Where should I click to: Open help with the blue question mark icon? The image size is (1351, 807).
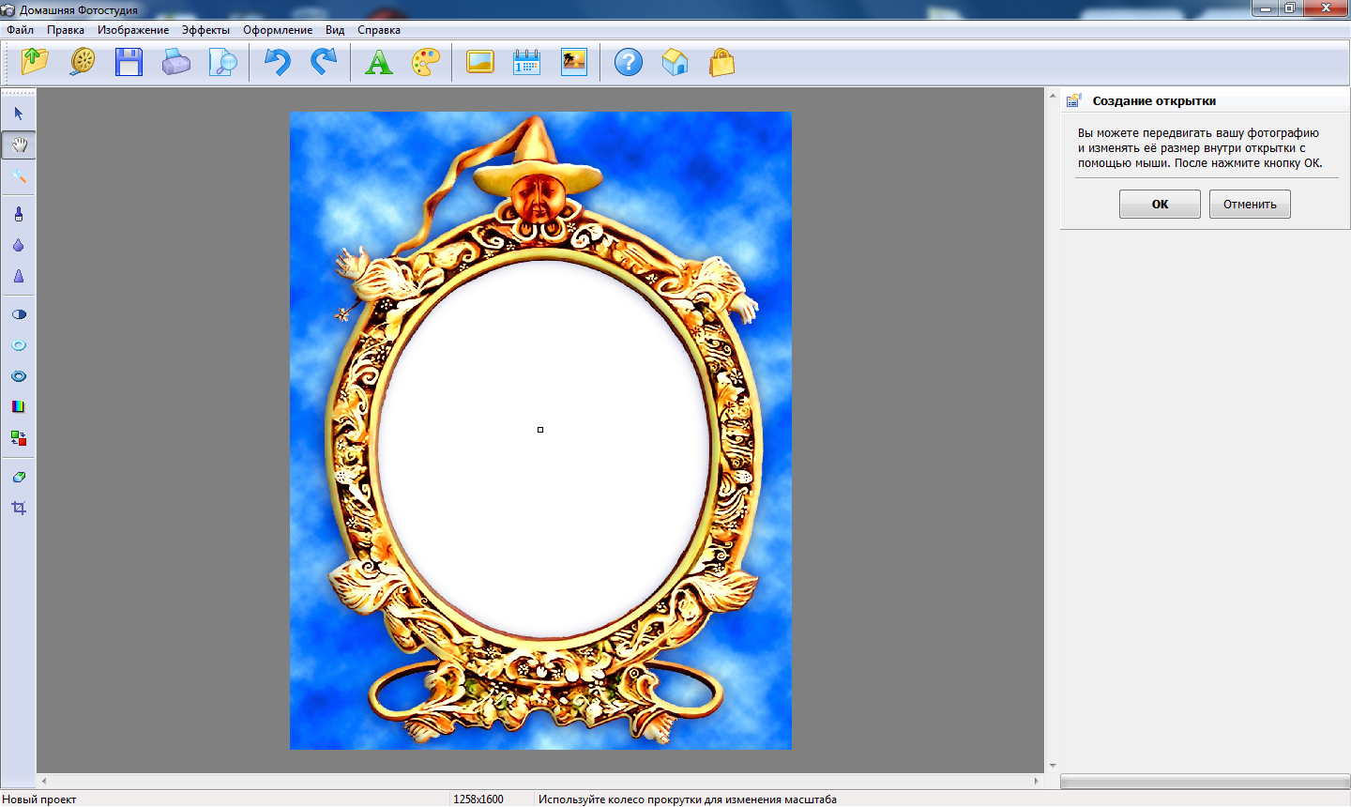(629, 63)
